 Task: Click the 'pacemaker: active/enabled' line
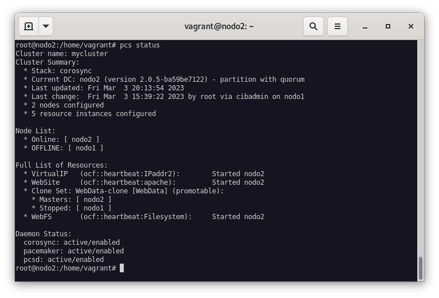tap(73, 251)
